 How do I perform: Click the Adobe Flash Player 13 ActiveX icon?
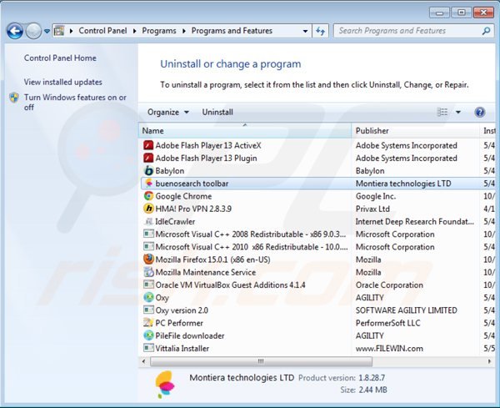pos(148,145)
